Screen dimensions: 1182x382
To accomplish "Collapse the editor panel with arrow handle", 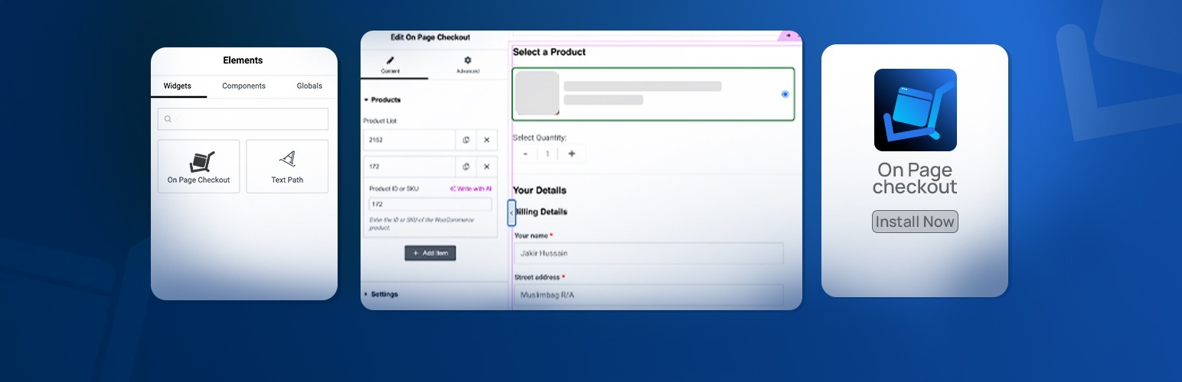I will 511,212.
